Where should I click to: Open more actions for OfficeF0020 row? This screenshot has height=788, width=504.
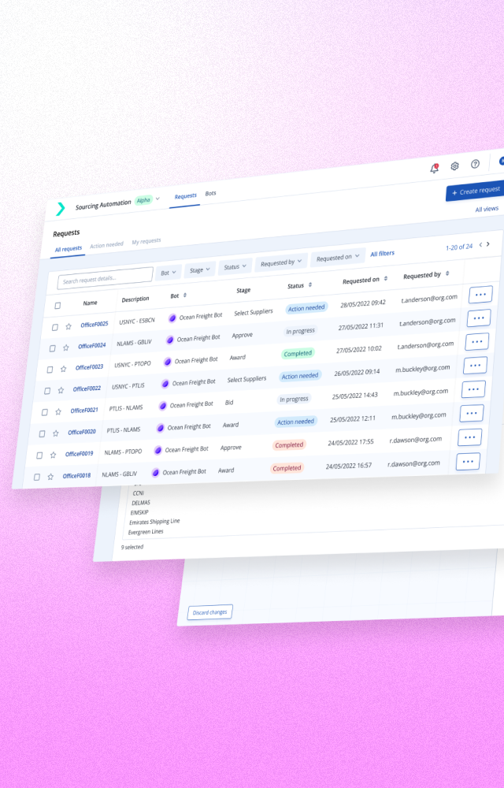pyautogui.click(x=472, y=413)
